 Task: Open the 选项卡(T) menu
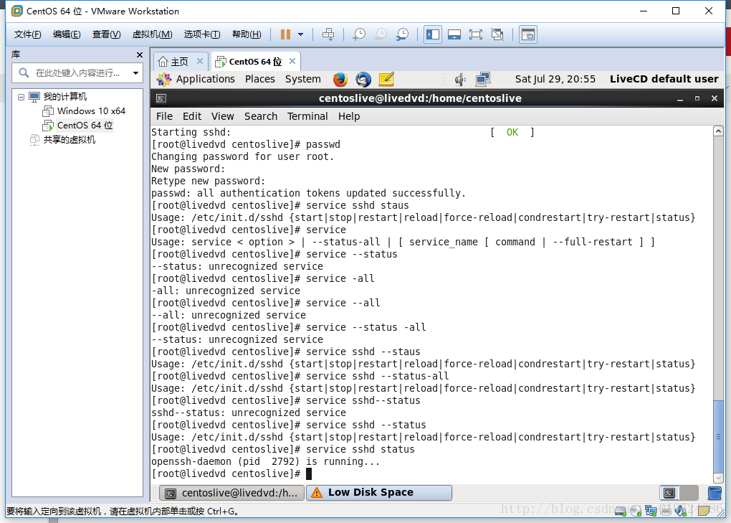[202, 34]
